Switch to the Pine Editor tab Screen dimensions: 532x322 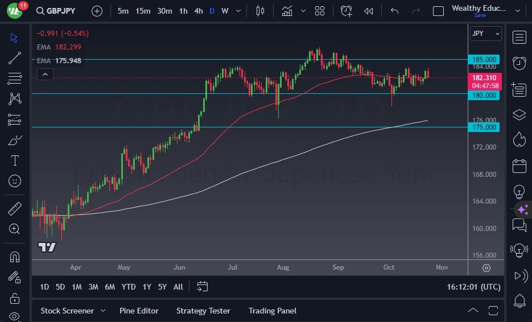(139, 311)
